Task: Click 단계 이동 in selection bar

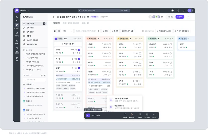Action: (x=125, y=115)
